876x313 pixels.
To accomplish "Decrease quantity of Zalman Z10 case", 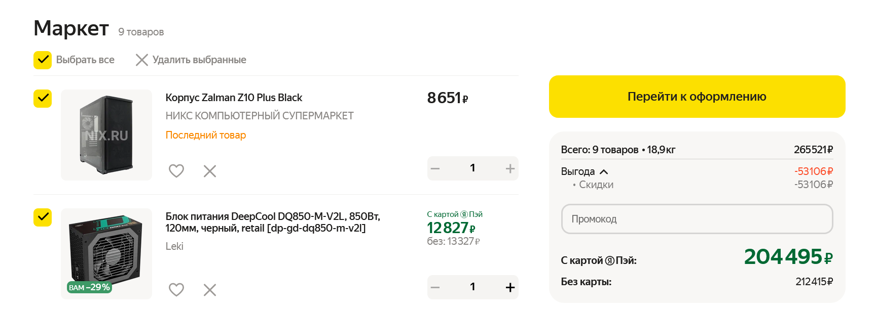I will coord(435,169).
